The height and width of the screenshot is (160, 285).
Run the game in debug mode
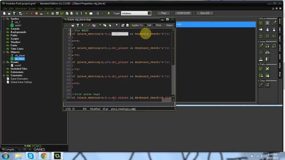(x=31, y=13)
